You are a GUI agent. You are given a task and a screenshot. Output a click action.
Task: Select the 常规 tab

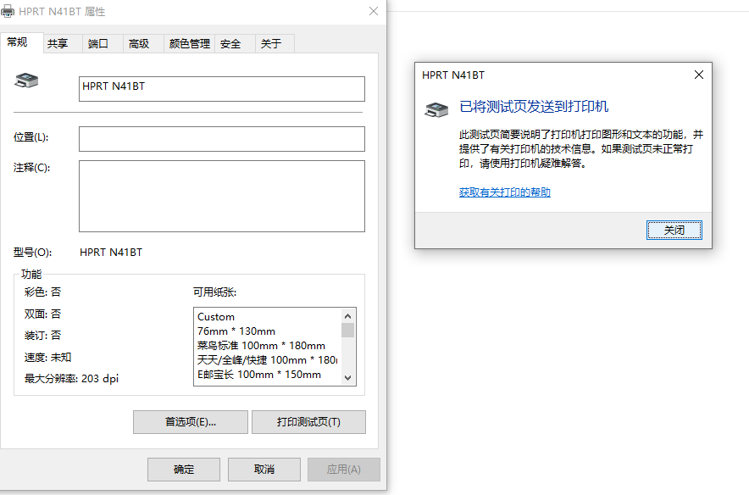tap(21, 42)
